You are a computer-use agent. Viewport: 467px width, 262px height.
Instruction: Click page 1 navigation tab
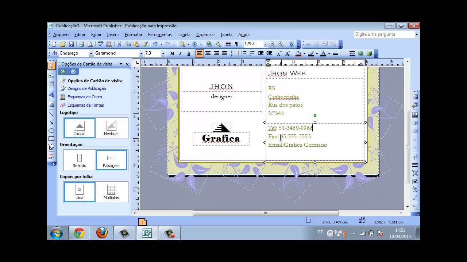coord(143,222)
